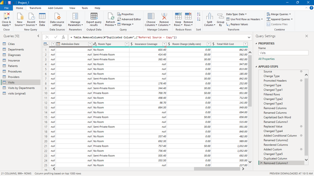Delete the Removed Columns1 step
This screenshot has width=314, height=176.
[x=261, y=163]
